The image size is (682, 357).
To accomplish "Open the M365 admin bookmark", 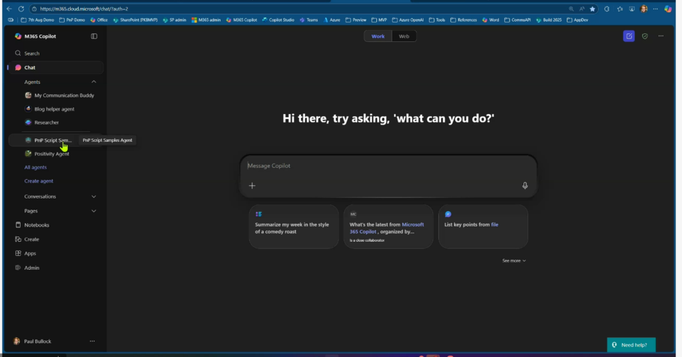I will click(206, 20).
